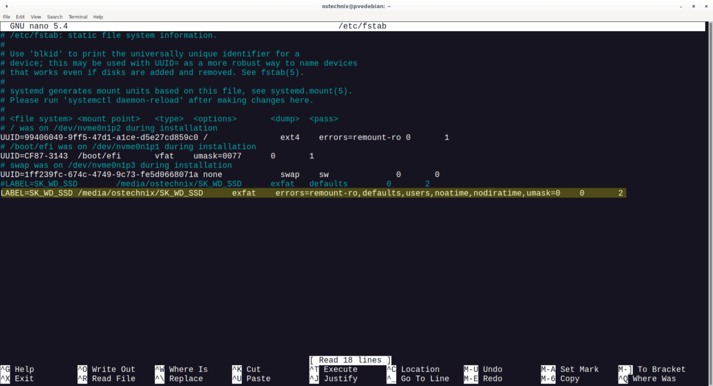Click the Read 18 lines status message
The width and height of the screenshot is (713, 386).
(x=350, y=360)
